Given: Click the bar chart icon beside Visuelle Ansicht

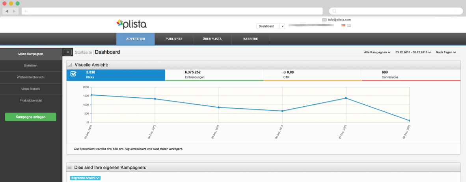Looking at the screenshot, I should pyautogui.click(x=70, y=65).
